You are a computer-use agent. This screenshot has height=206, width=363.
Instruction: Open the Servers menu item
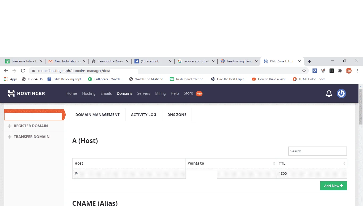pyautogui.click(x=144, y=93)
